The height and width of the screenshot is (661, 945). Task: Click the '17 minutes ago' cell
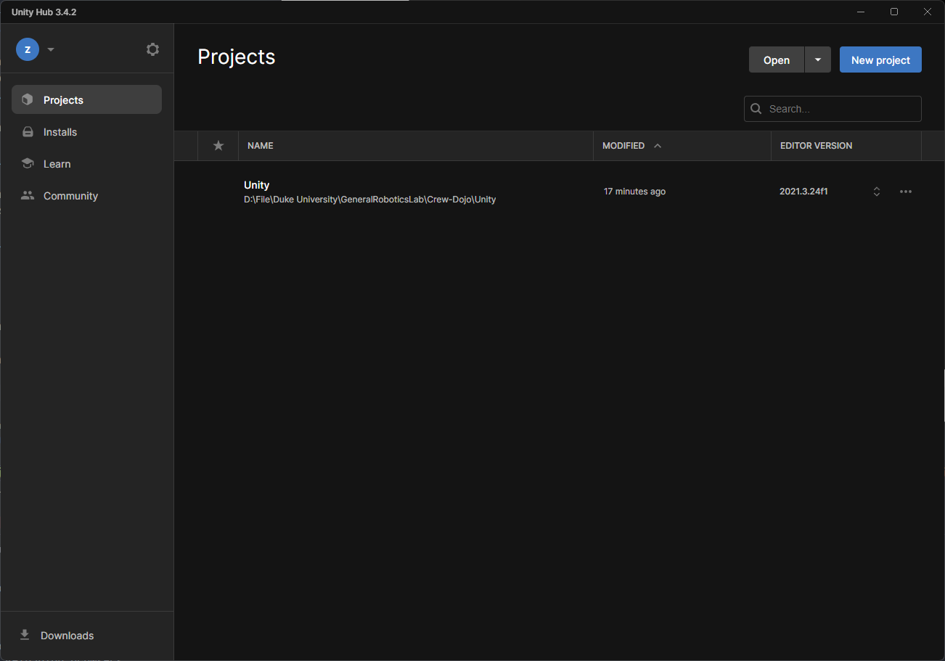[634, 192]
